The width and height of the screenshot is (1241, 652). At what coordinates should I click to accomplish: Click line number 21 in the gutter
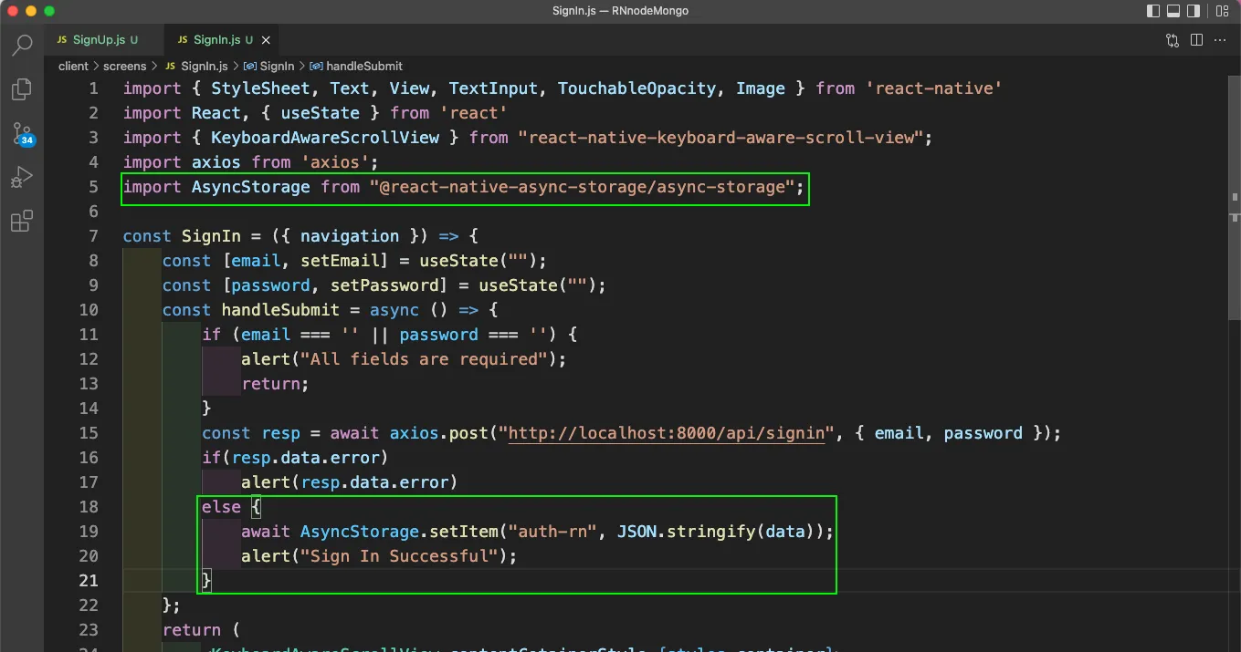[89, 581]
